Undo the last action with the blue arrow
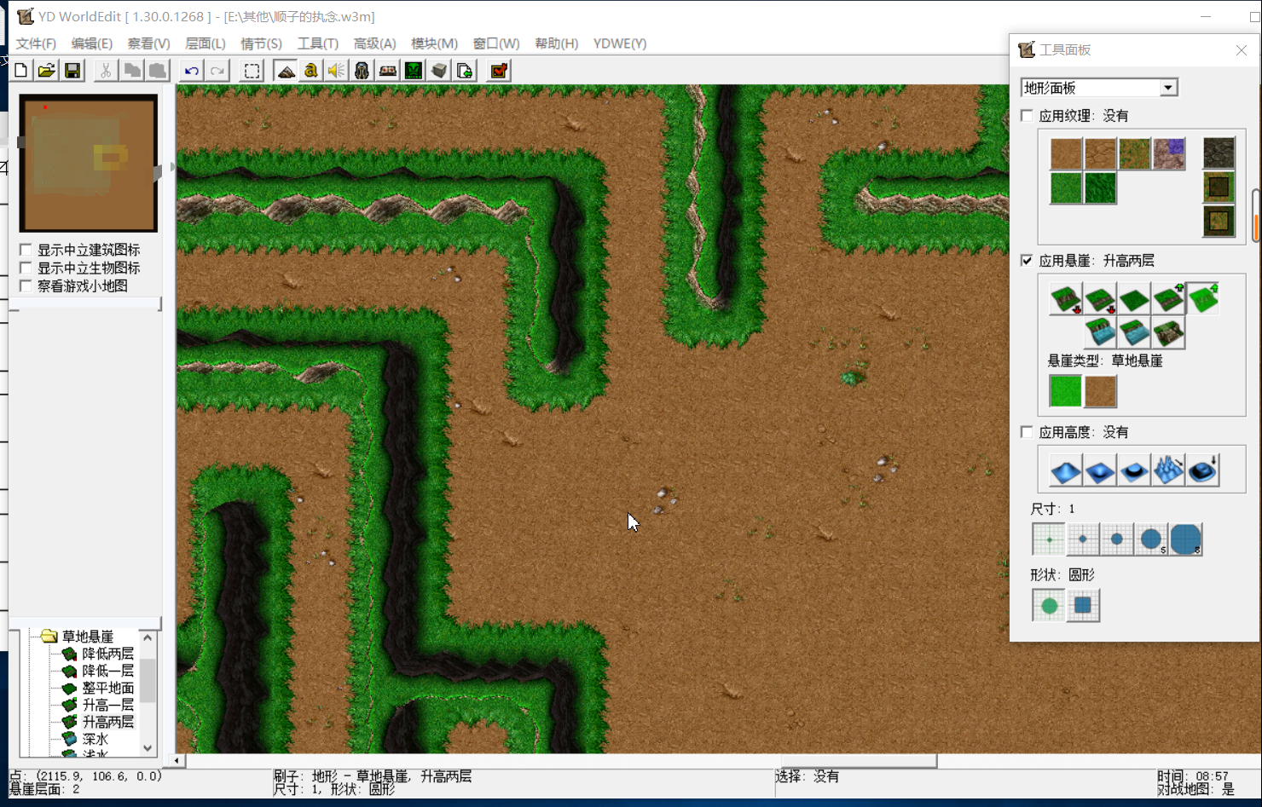1262x807 pixels. (x=191, y=71)
